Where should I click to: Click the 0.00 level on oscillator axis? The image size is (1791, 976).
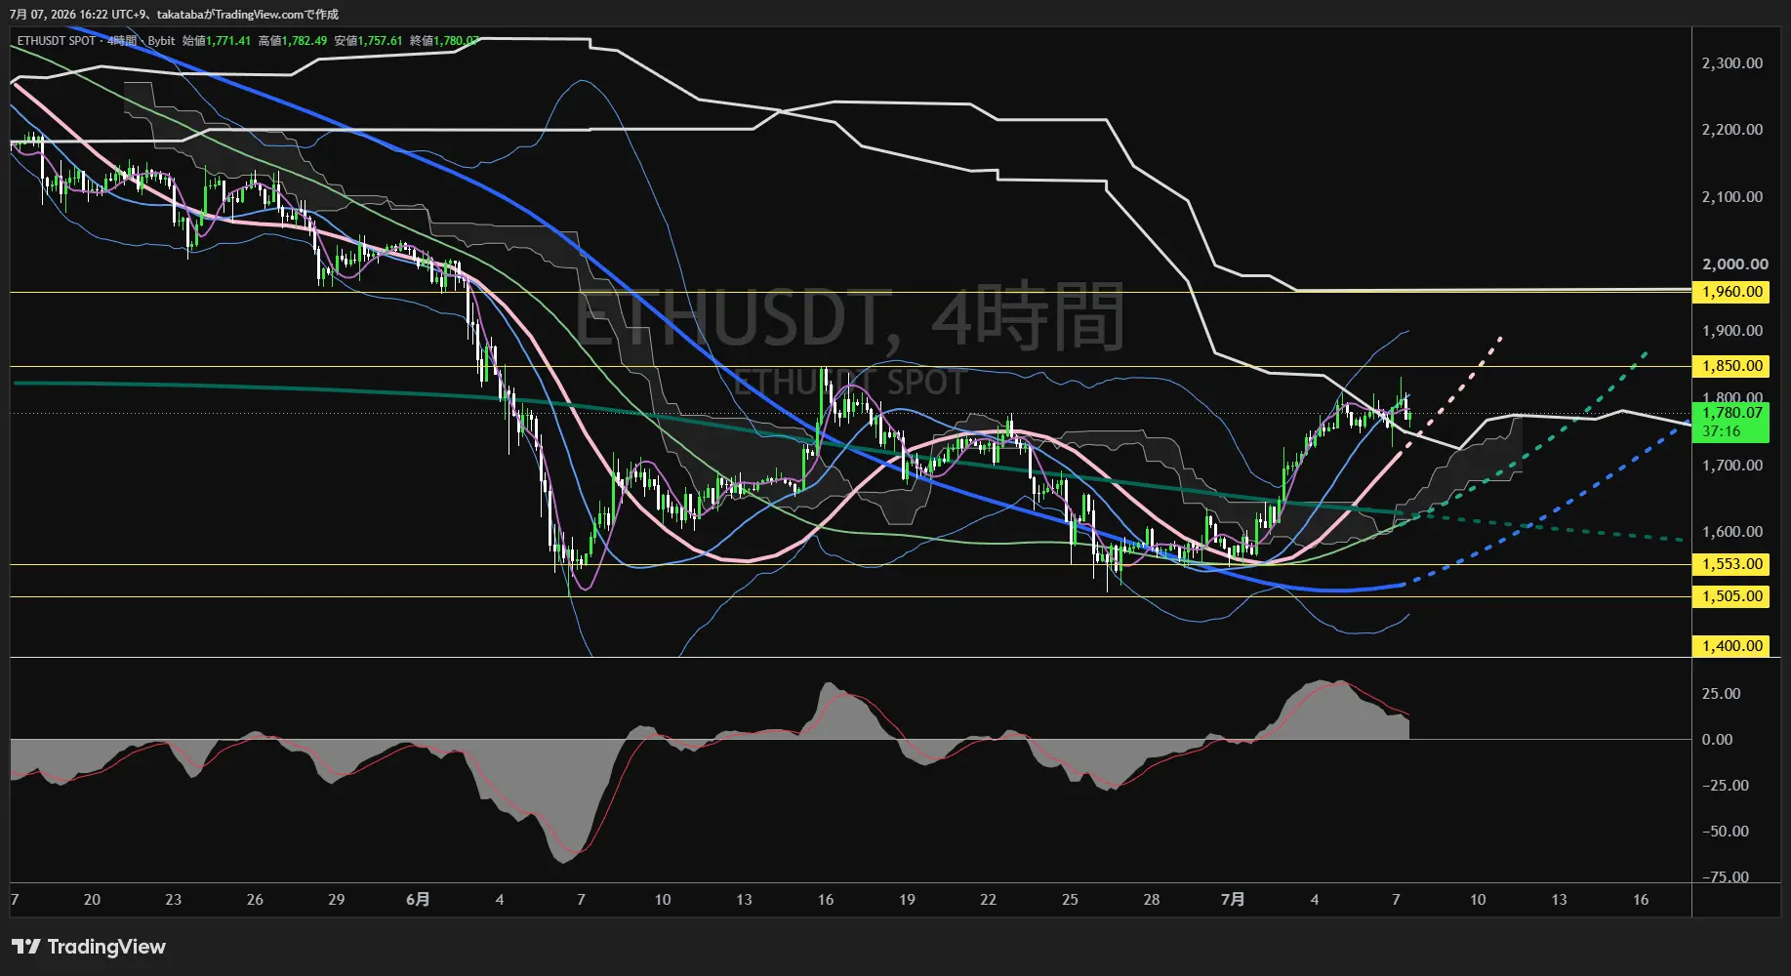point(1717,740)
